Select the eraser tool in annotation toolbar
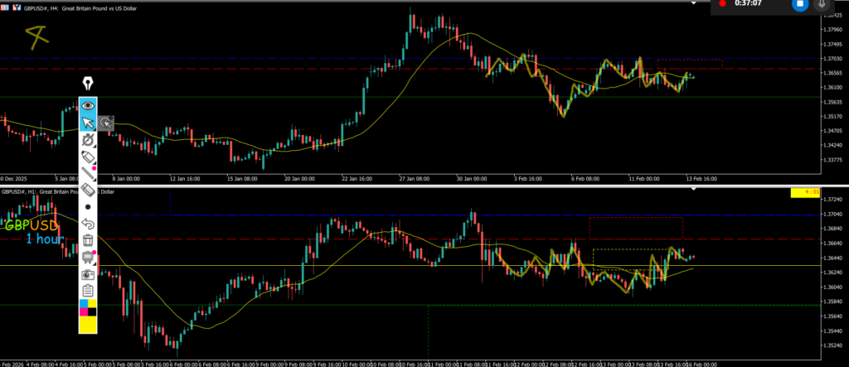 (x=87, y=190)
